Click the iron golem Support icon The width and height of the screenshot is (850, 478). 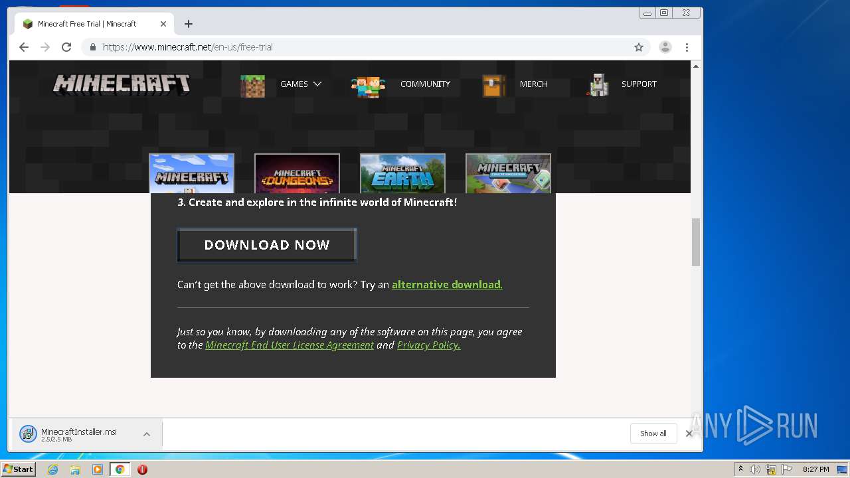pos(598,85)
